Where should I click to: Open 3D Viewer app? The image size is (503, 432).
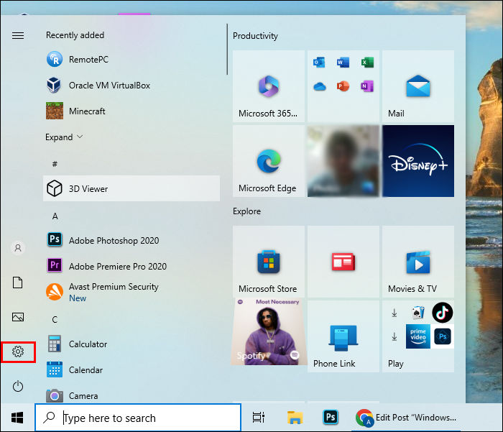pos(131,188)
